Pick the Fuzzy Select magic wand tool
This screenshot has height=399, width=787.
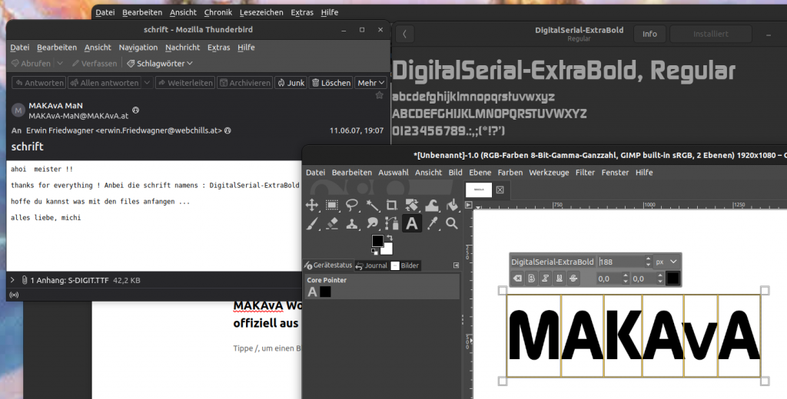pos(372,205)
